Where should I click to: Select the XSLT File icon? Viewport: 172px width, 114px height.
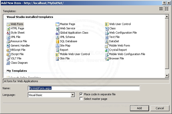click(x=8, y=58)
